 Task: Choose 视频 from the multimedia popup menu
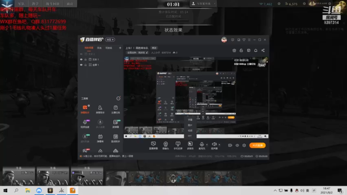pos(190,130)
